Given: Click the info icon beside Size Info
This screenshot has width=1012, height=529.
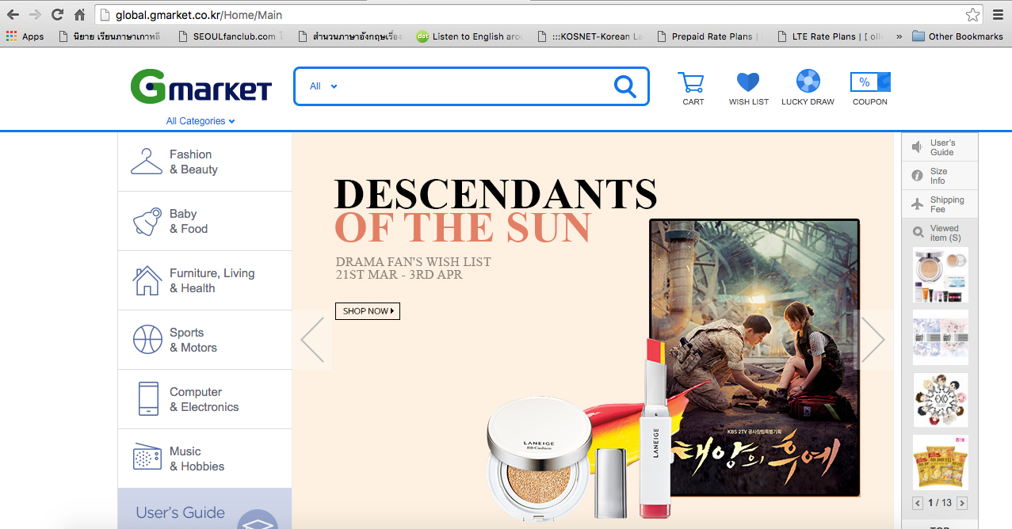Looking at the screenshot, I should [x=917, y=176].
